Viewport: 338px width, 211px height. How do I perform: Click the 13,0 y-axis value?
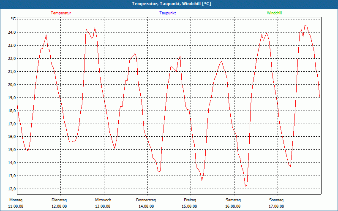[12, 176]
